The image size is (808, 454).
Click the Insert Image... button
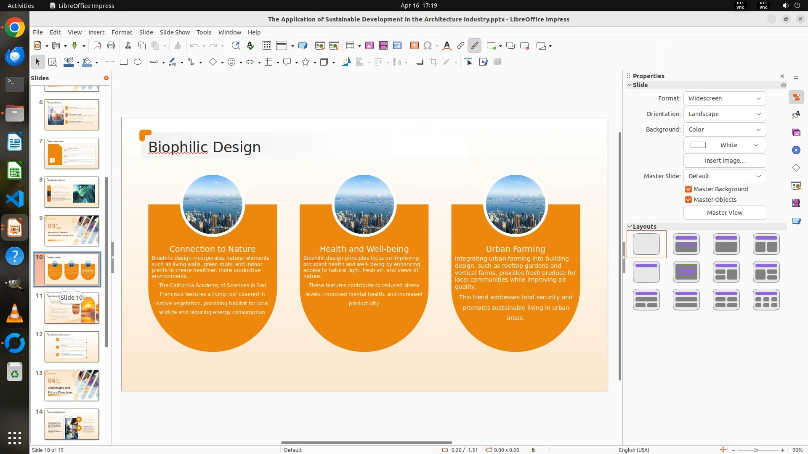724,161
